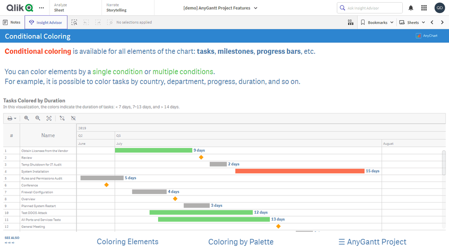Open the print options dropdown
449x252 pixels.
click(12, 118)
